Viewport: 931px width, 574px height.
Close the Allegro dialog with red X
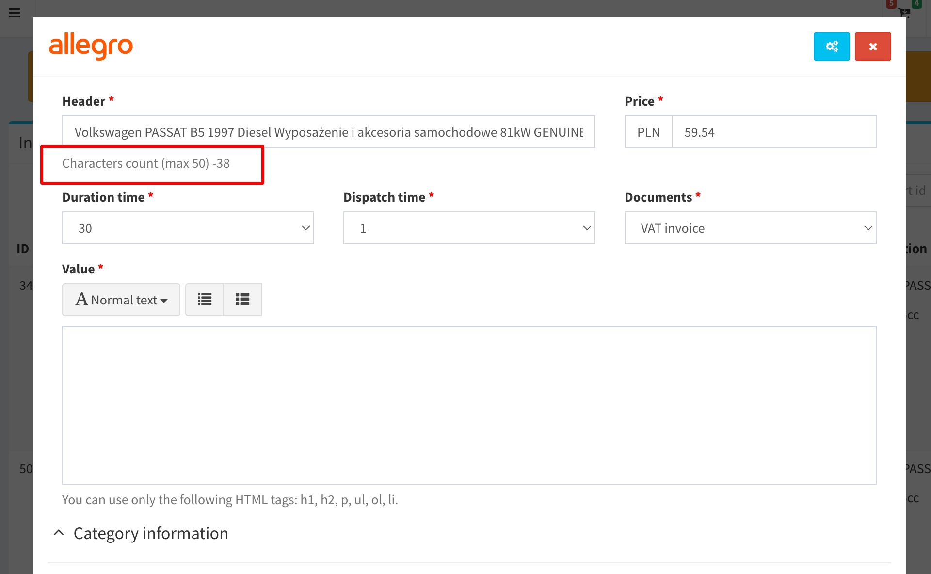click(x=872, y=47)
